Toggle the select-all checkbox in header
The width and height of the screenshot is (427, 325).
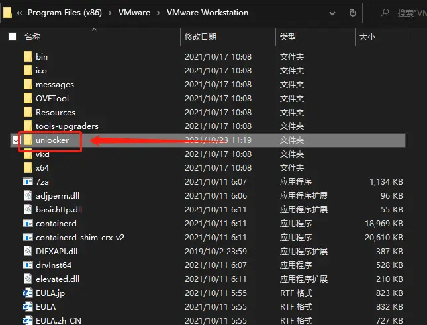click(13, 37)
